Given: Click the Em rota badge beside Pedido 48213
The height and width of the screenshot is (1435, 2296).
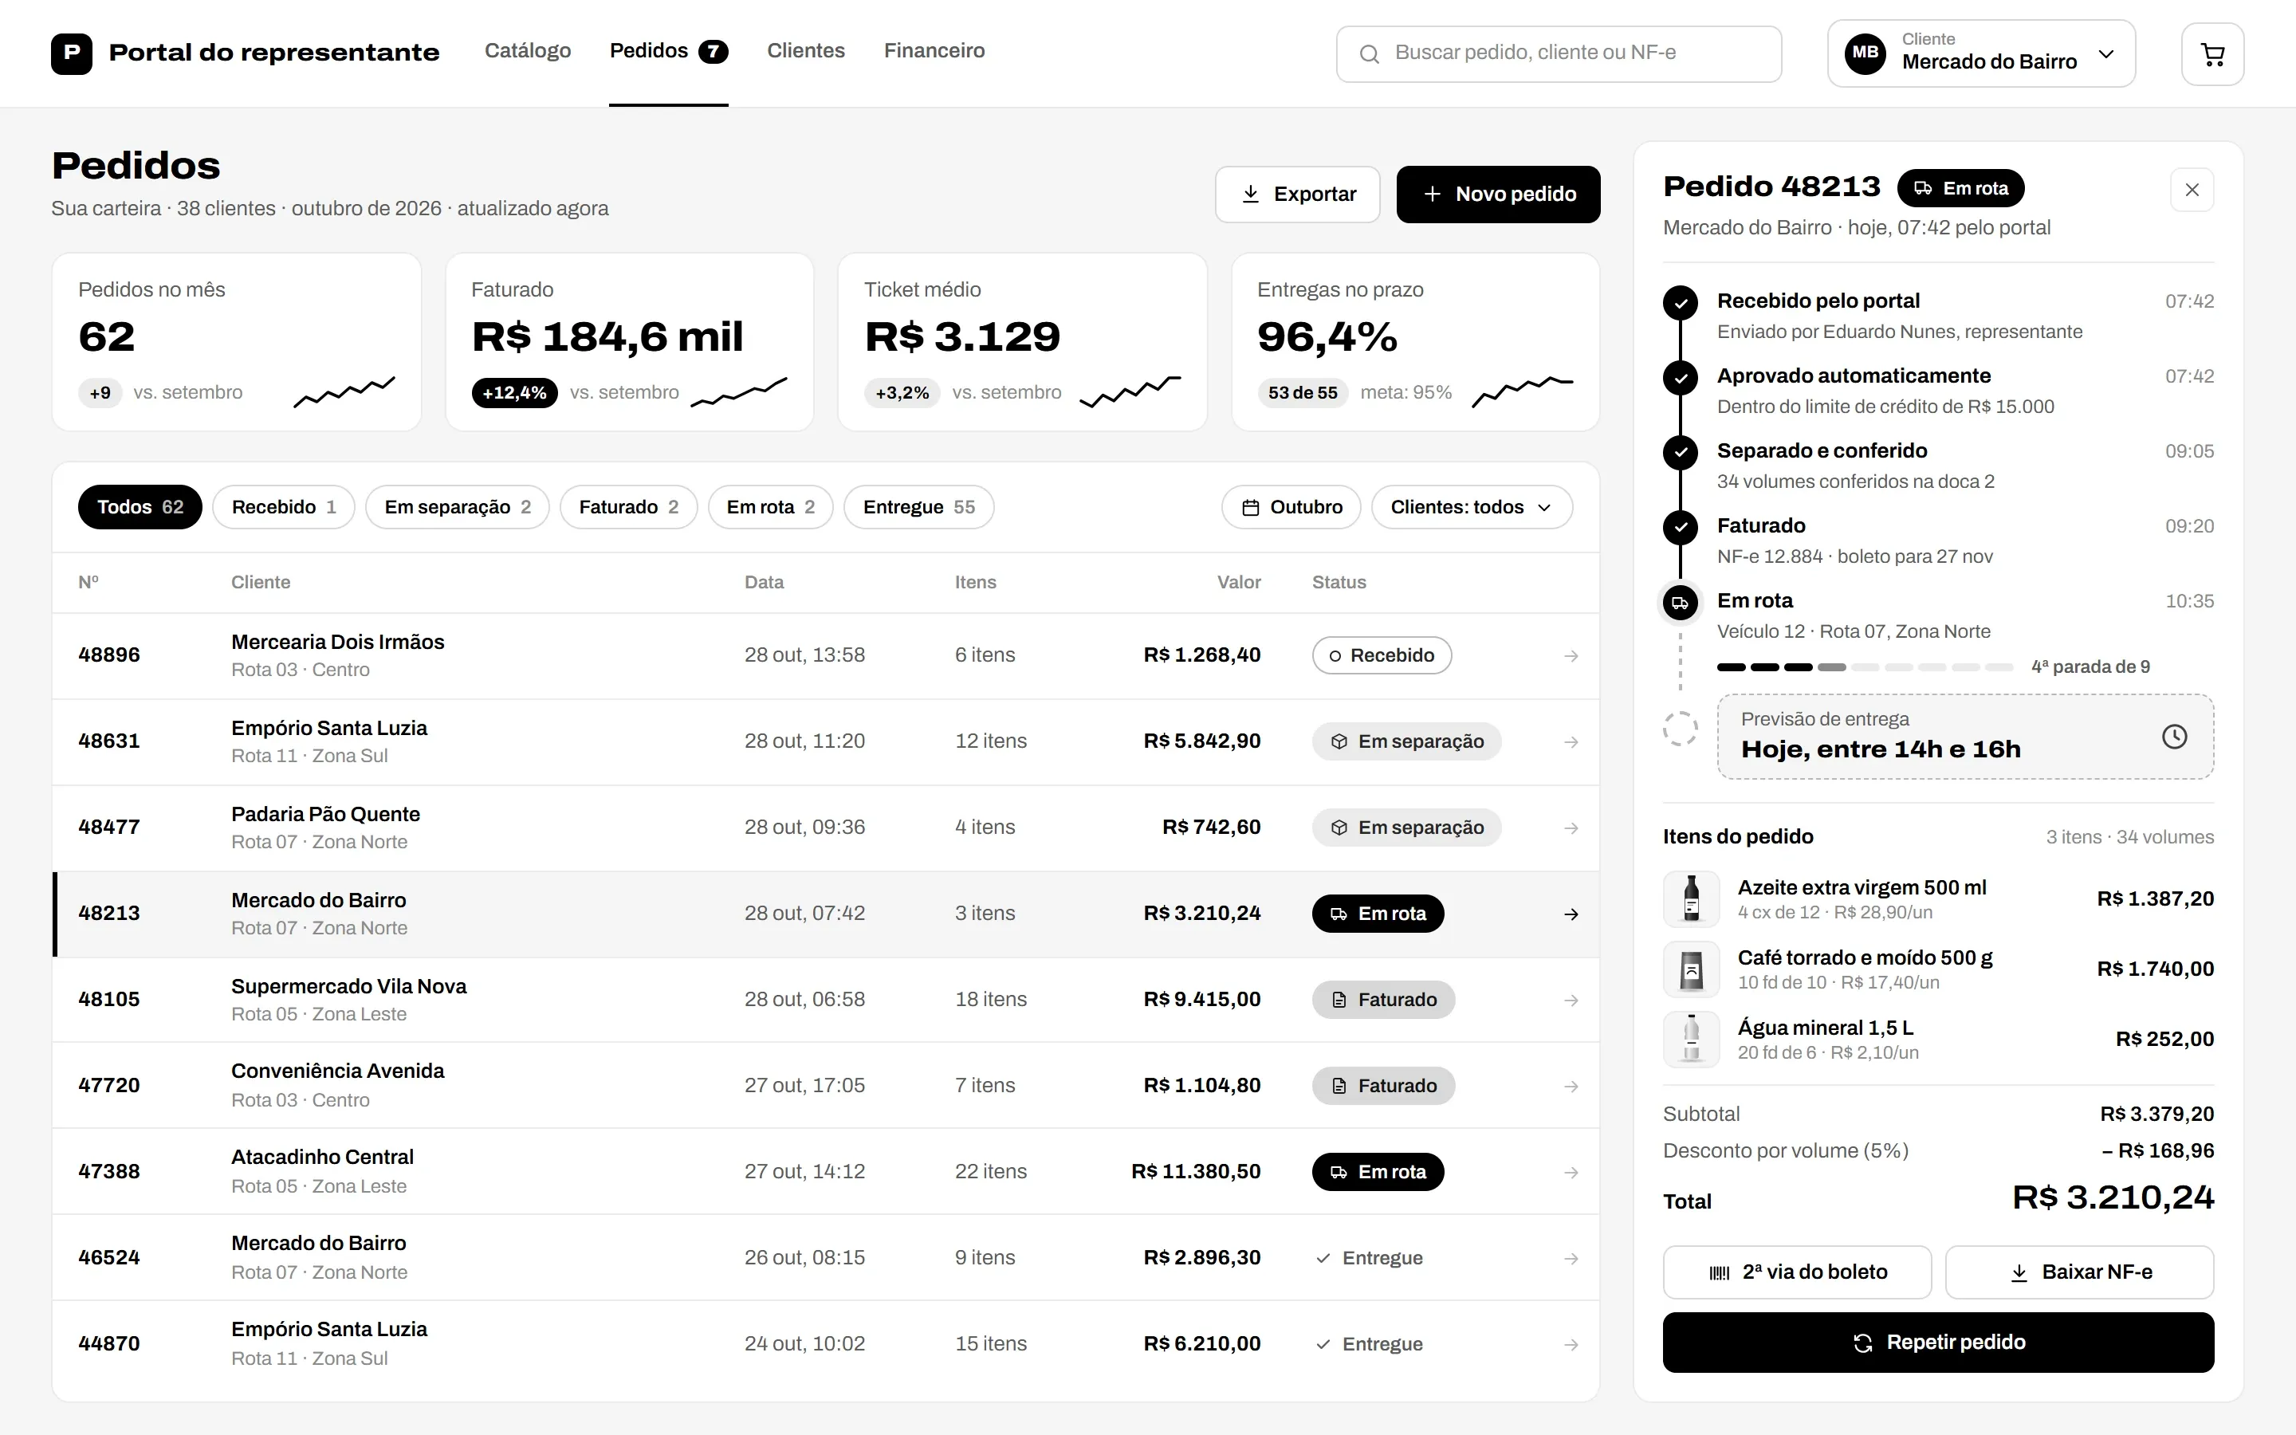Looking at the screenshot, I should [x=1960, y=189].
